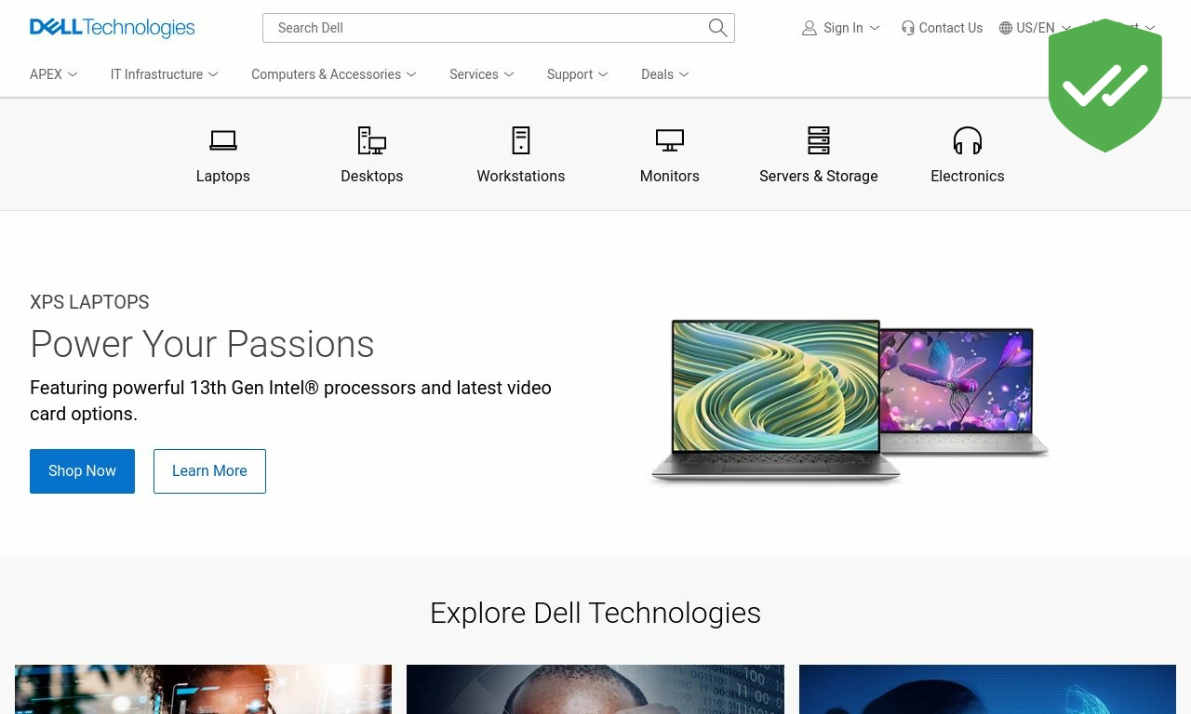1191x714 pixels.
Task: Click the Contact Us headset icon
Action: click(908, 28)
